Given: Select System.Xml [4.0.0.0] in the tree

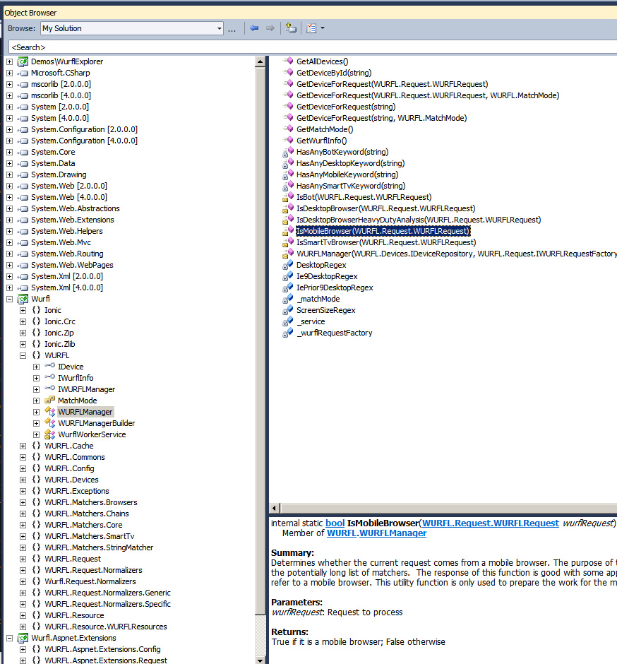Looking at the screenshot, I should click(67, 287).
